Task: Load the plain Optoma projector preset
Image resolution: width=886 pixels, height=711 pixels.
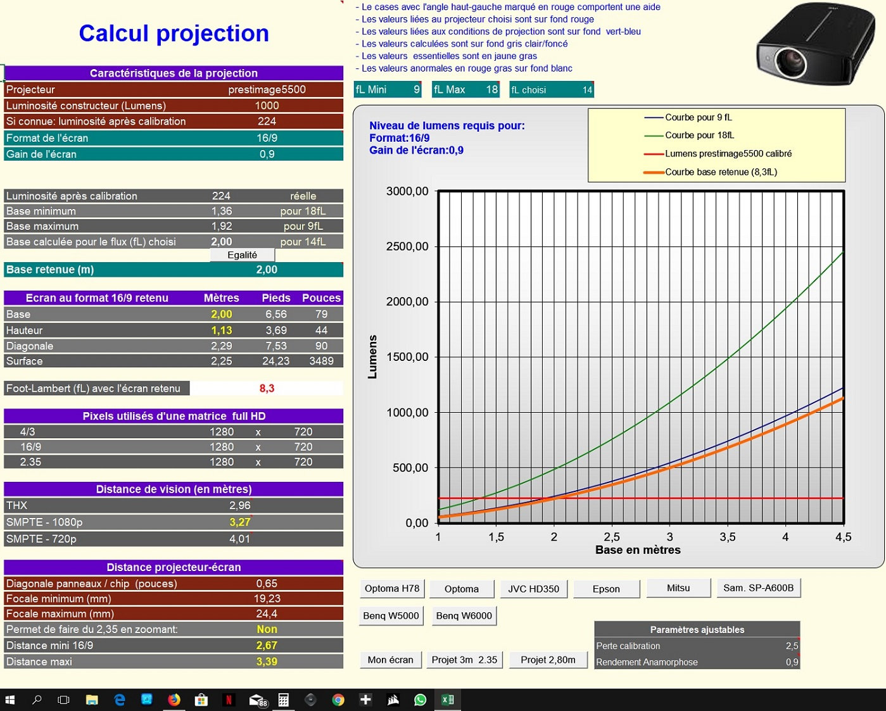Action: point(462,589)
